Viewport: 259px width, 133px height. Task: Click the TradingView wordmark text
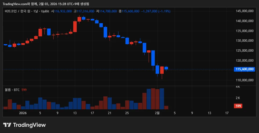coord(29,125)
